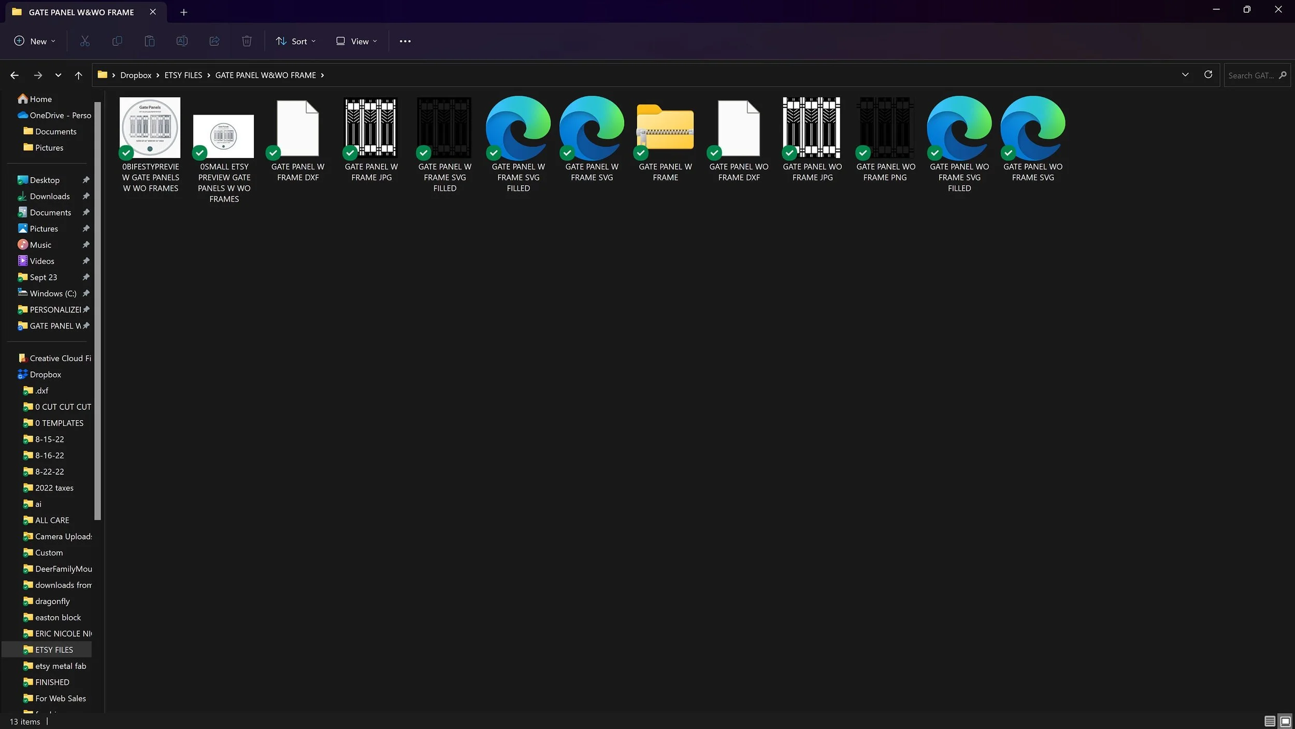Add a new tab with the plus button

[x=183, y=12]
